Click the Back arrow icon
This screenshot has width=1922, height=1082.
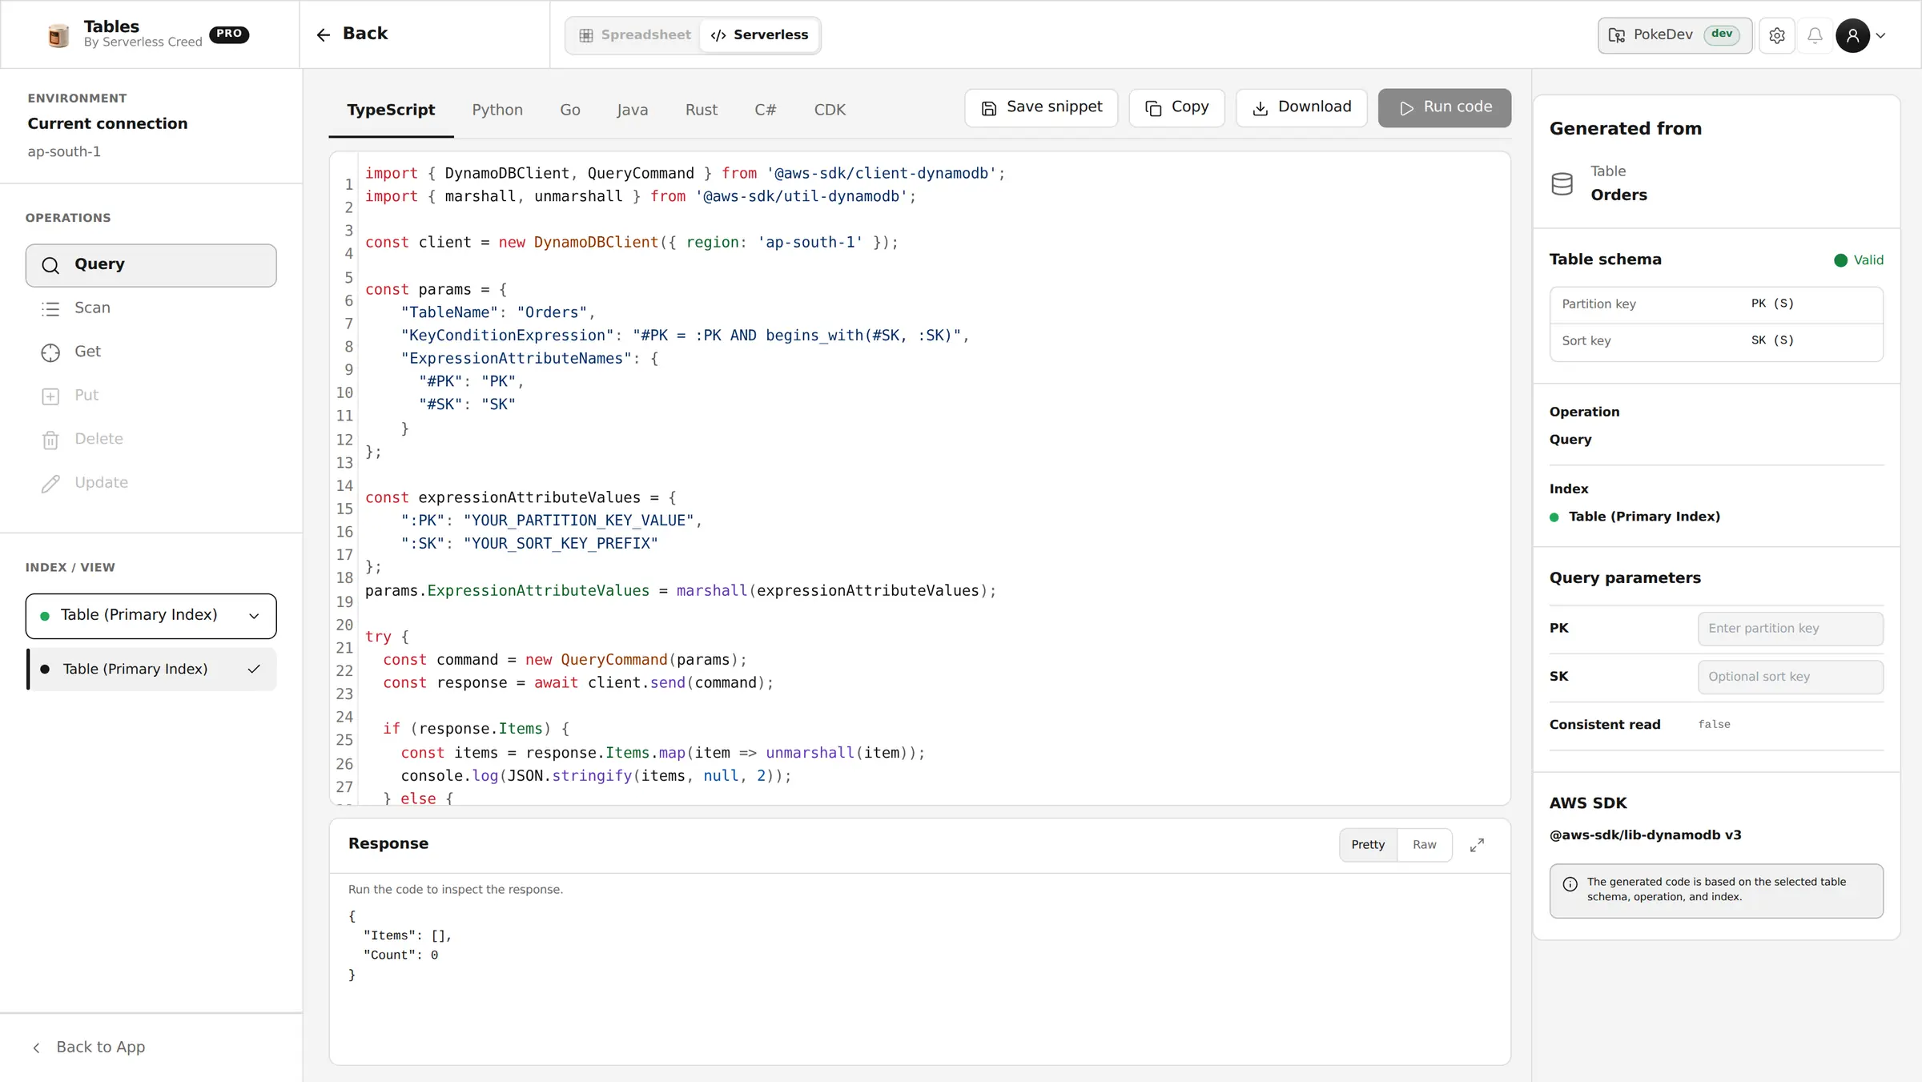(x=324, y=34)
